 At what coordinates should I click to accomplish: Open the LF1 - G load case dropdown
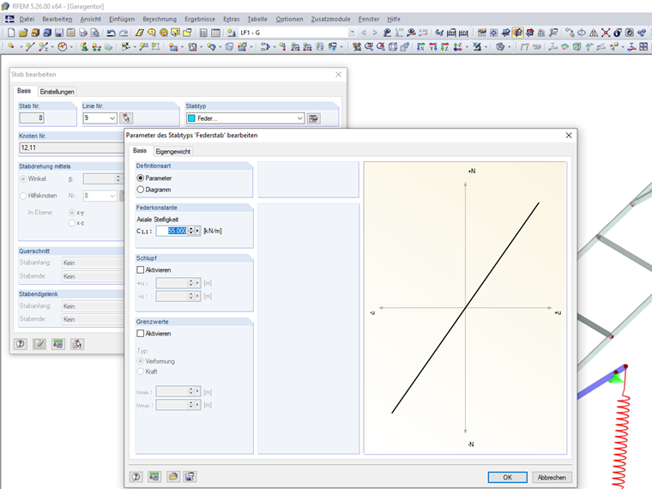[353, 33]
